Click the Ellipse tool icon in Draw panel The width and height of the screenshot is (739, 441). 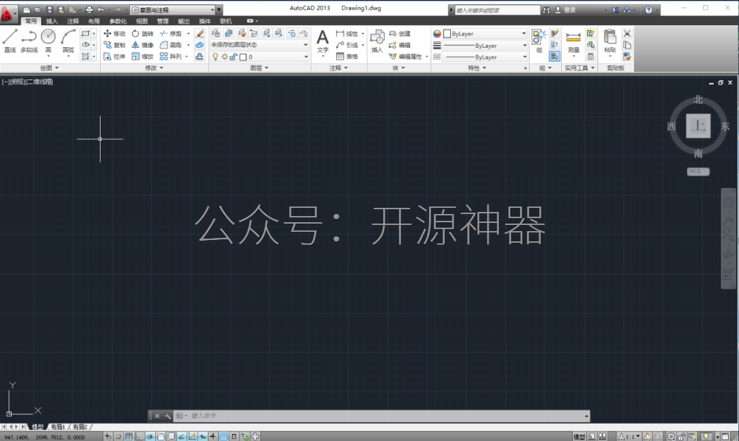click(x=86, y=44)
